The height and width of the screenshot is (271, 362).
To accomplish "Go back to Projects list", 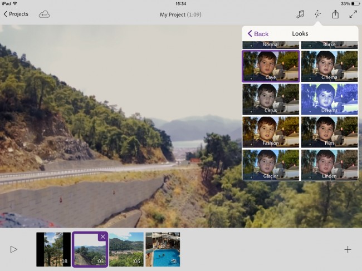I will click(x=16, y=14).
